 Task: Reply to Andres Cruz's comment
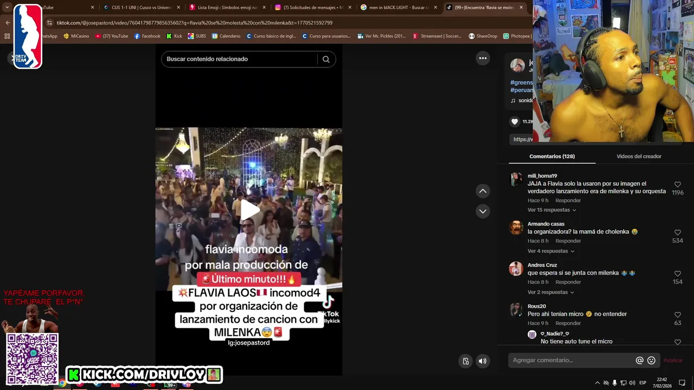point(568,282)
